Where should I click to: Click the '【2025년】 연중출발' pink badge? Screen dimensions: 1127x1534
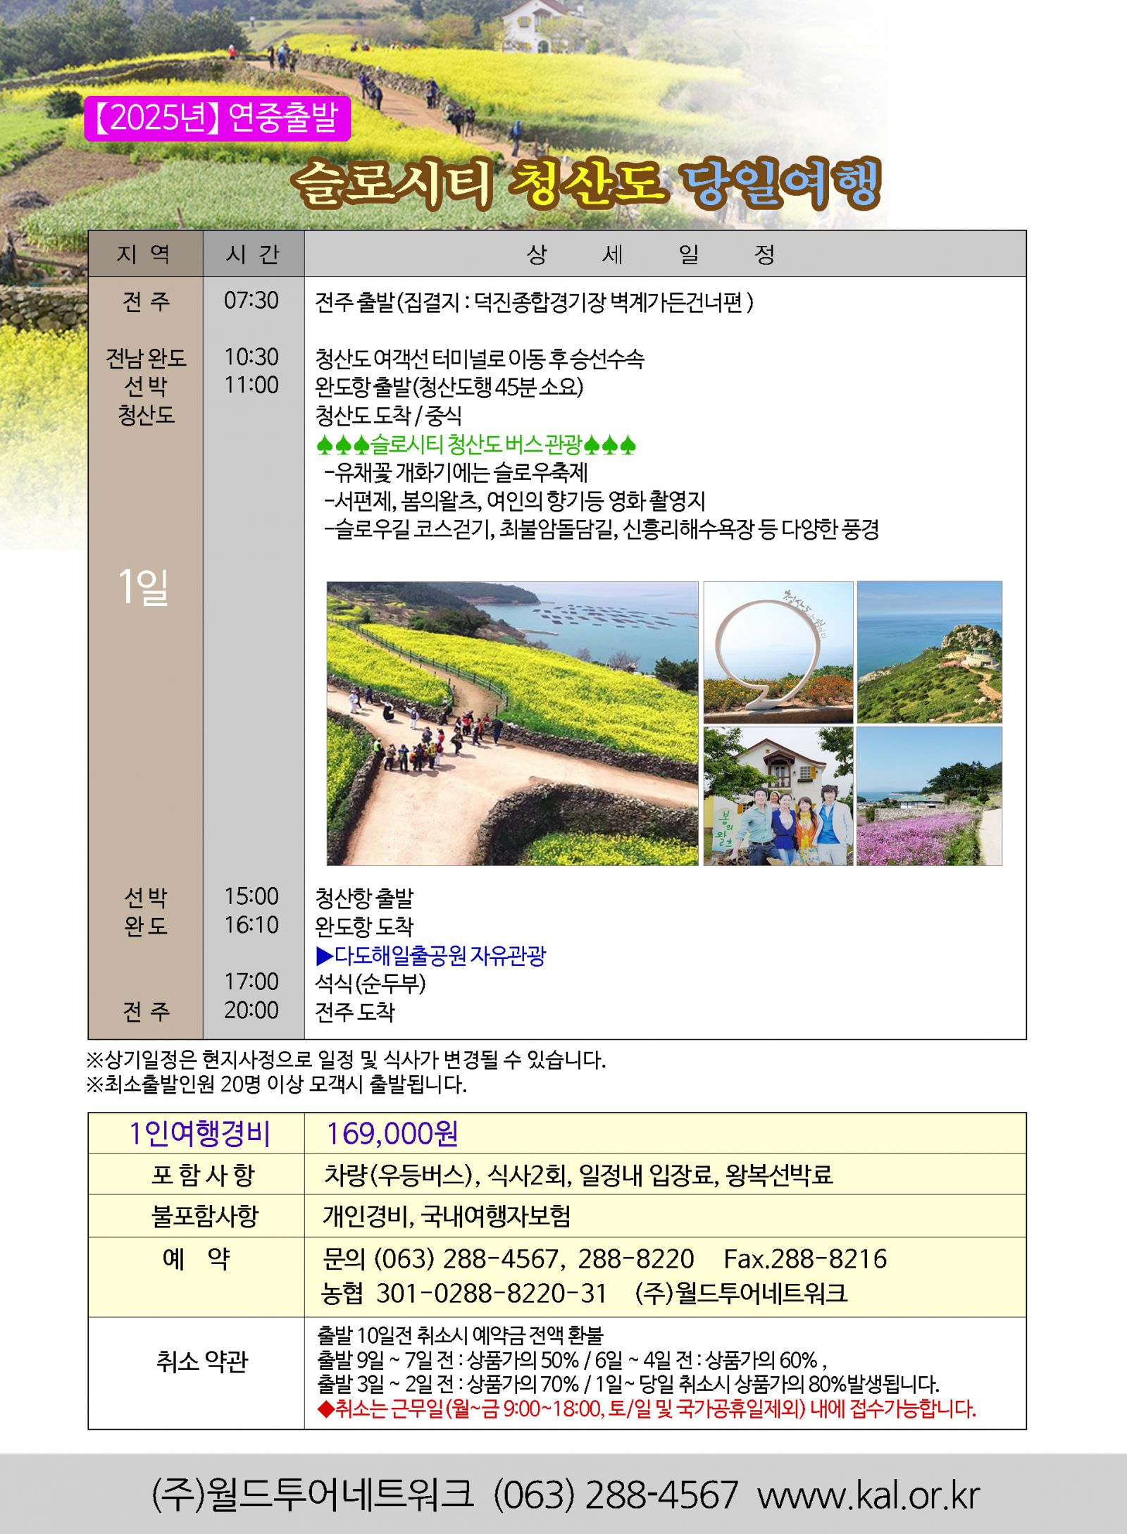217,118
